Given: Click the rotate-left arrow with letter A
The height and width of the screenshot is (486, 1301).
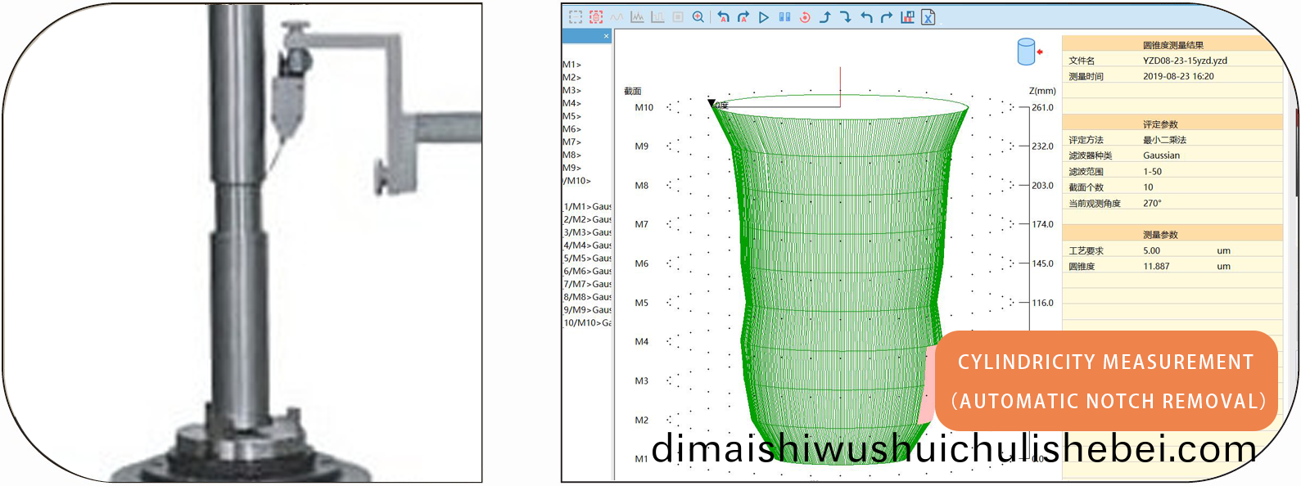Looking at the screenshot, I should tap(723, 16).
